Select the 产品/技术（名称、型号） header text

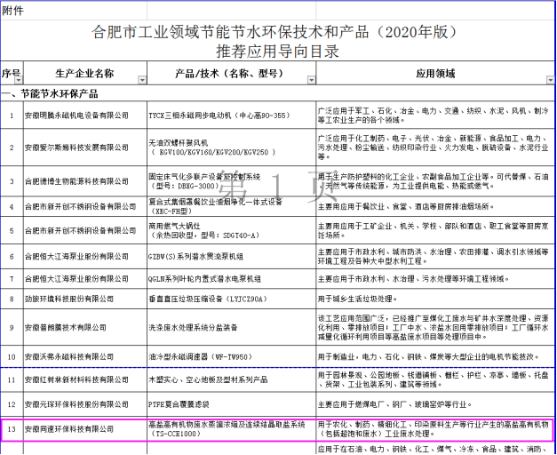(229, 74)
